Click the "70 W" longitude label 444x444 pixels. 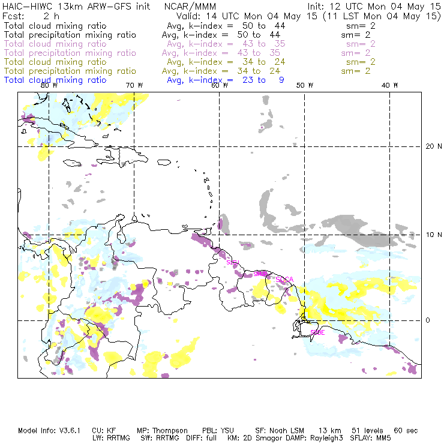coord(134,85)
